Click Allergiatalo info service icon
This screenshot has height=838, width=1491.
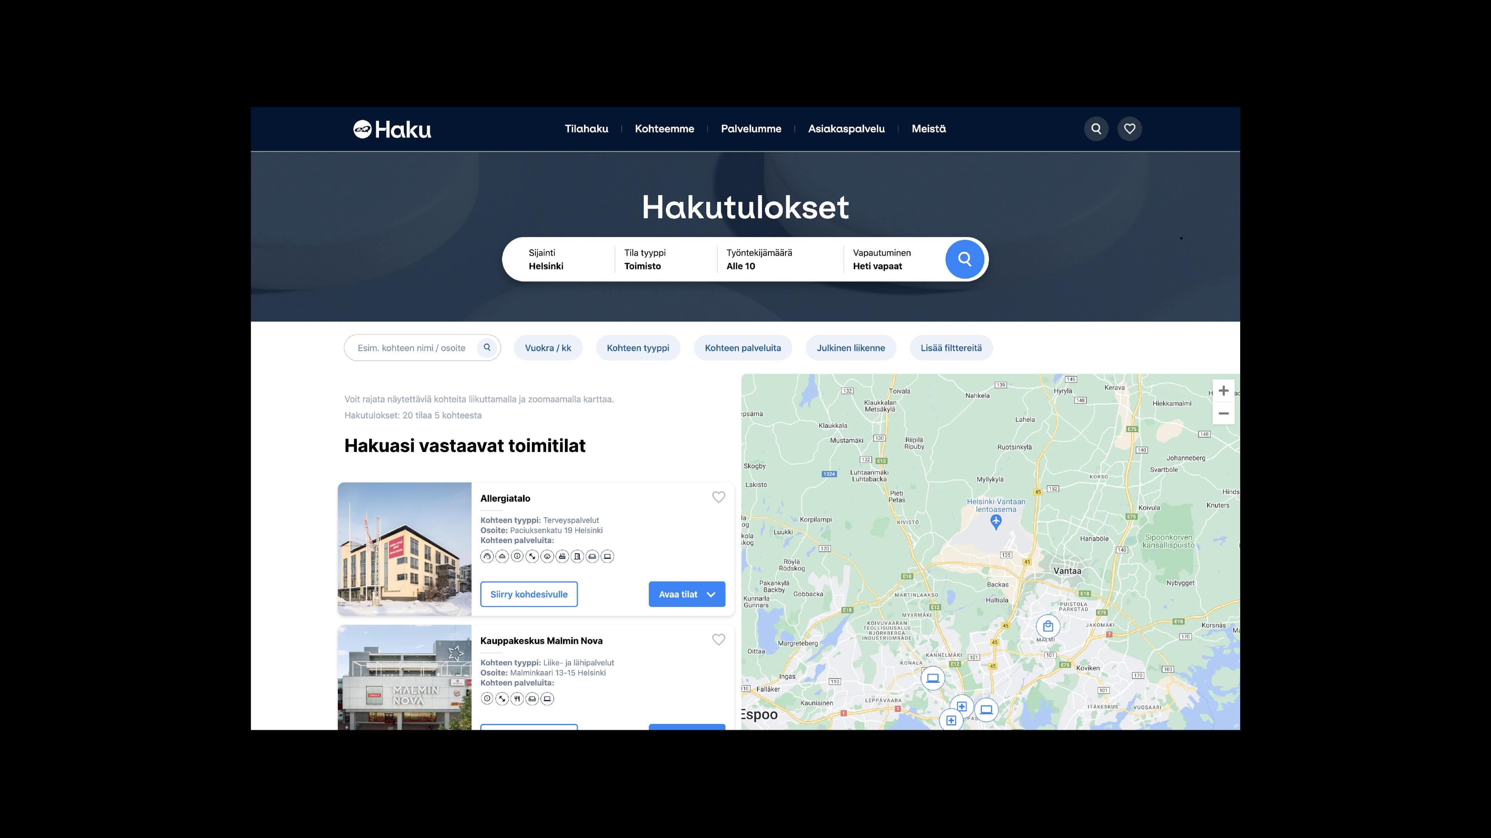click(x=517, y=556)
